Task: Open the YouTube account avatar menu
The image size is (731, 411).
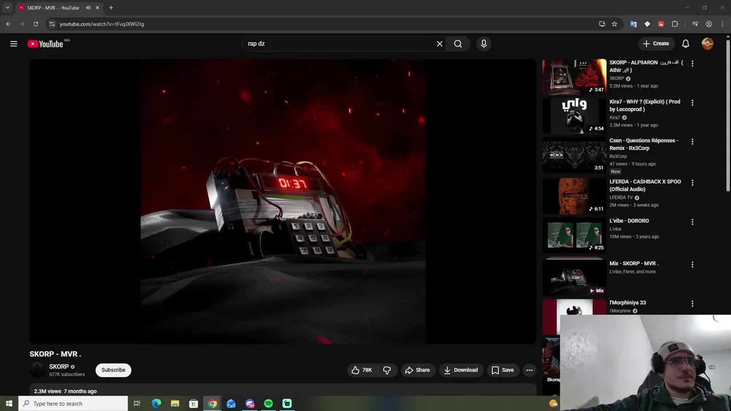Action: click(x=708, y=43)
